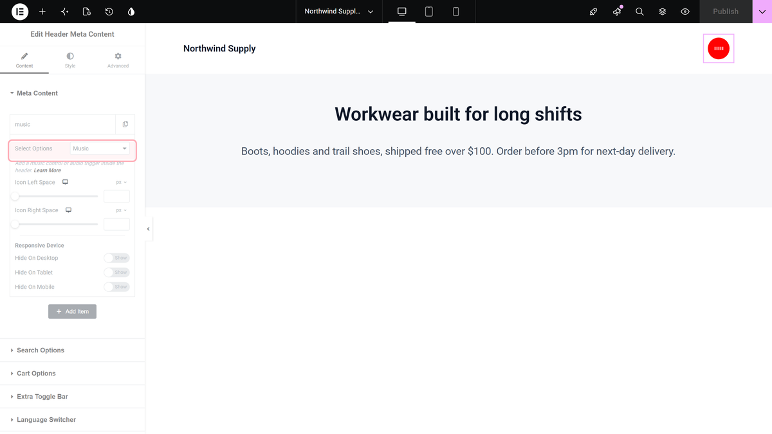The width and height of the screenshot is (772, 434).
Task: Click the rocket icon in top bar
Action: pos(594,12)
